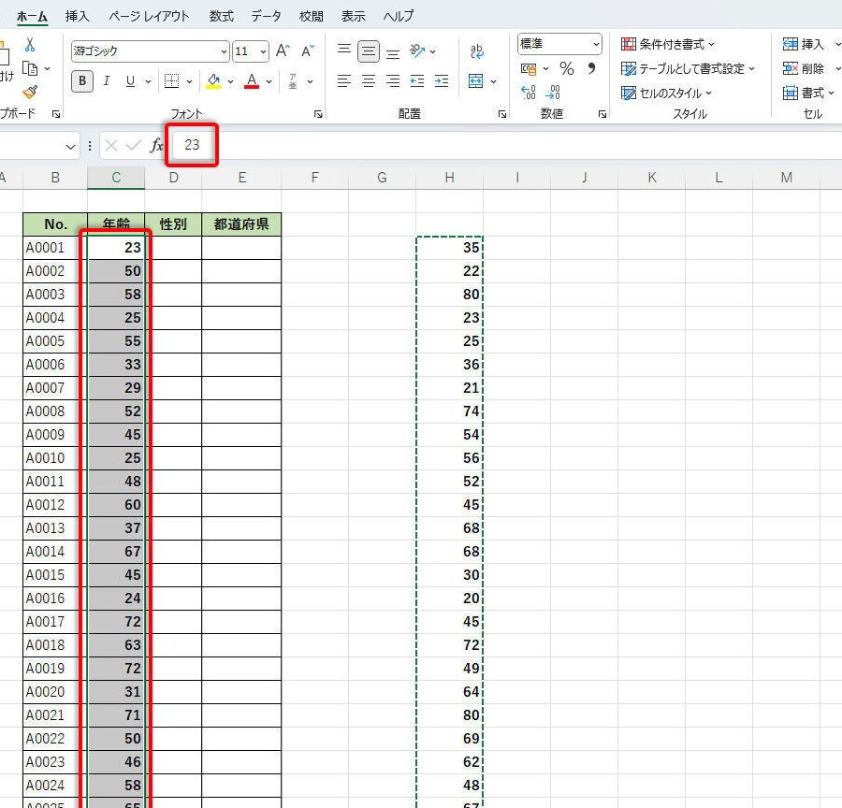The width and height of the screenshot is (842, 808).
Task: Click the yellow fill color bucket
Action: [213, 81]
